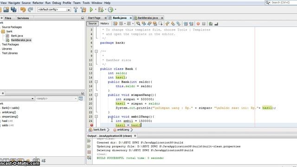The width and height of the screenshot is (297, 167).
Task: Click second re-run icon in Output panel
Action: (89, 147)
